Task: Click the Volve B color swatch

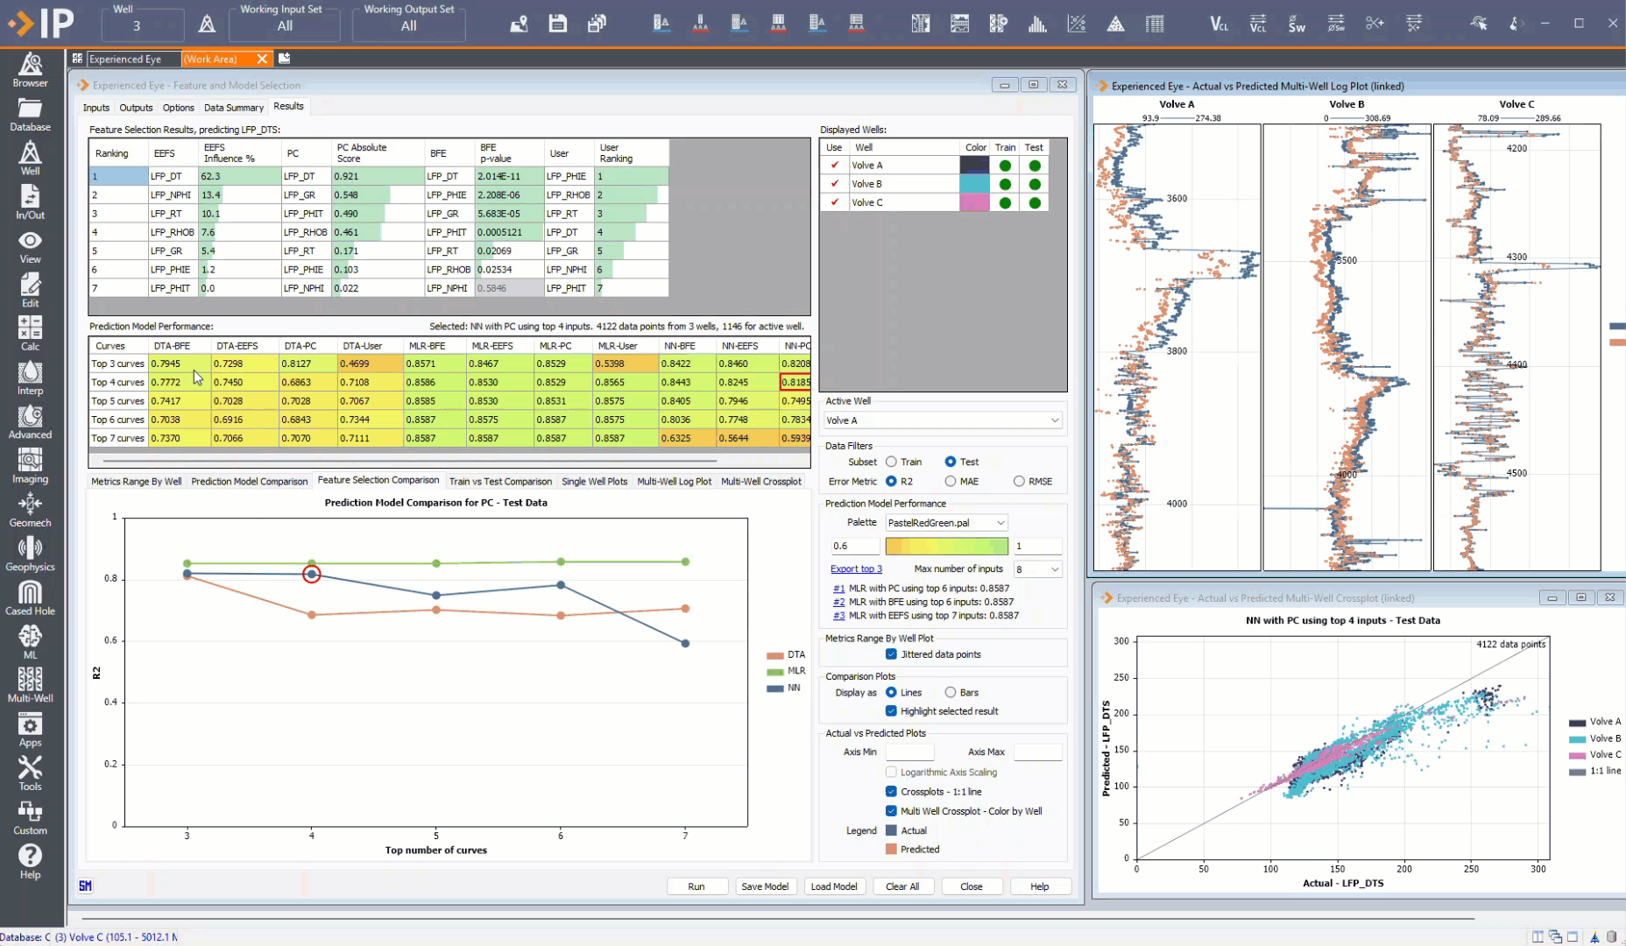Action: pos(974,184)
